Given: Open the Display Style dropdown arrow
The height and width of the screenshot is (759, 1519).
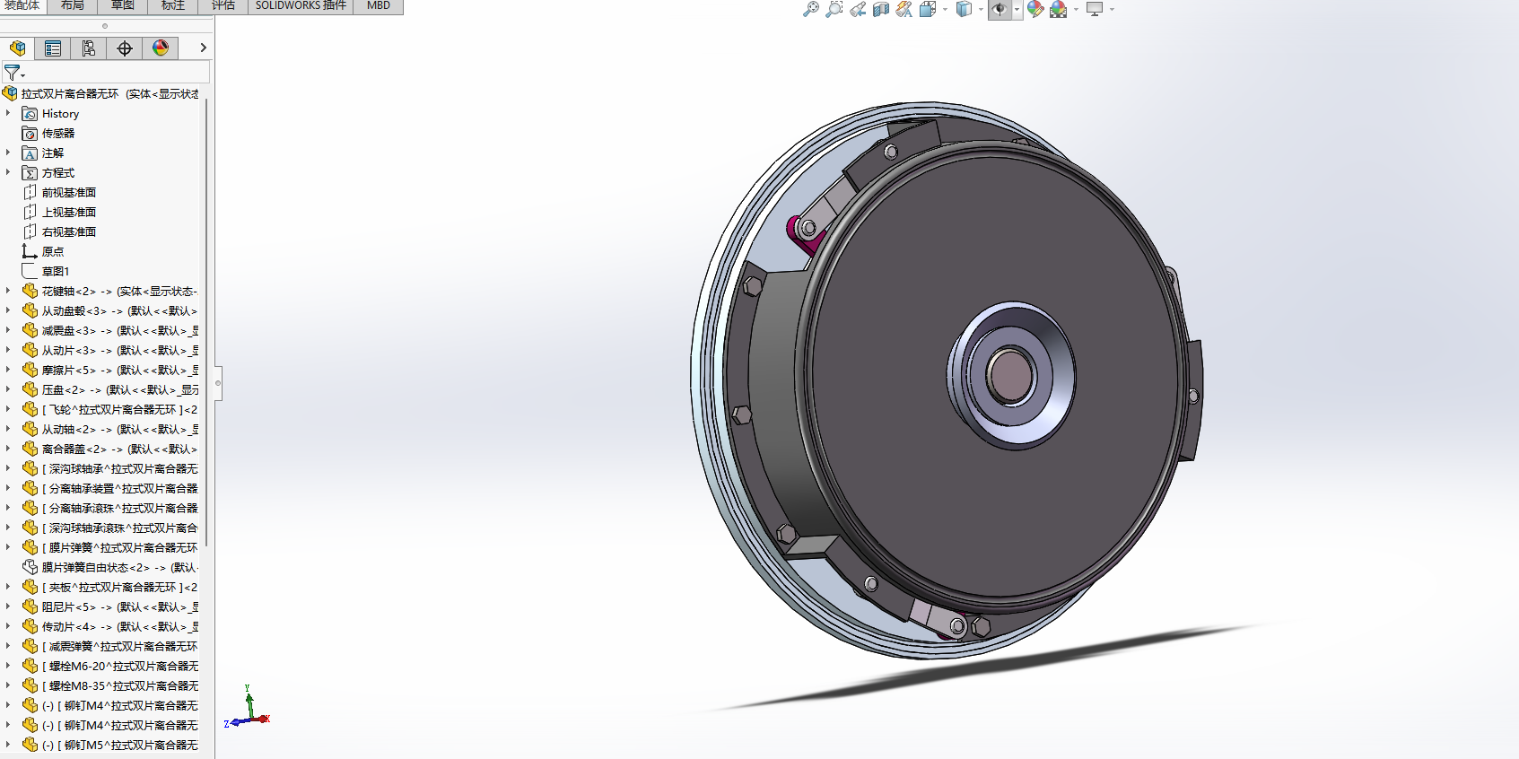Looking at the screenshot, I should [x=981, y=10].
